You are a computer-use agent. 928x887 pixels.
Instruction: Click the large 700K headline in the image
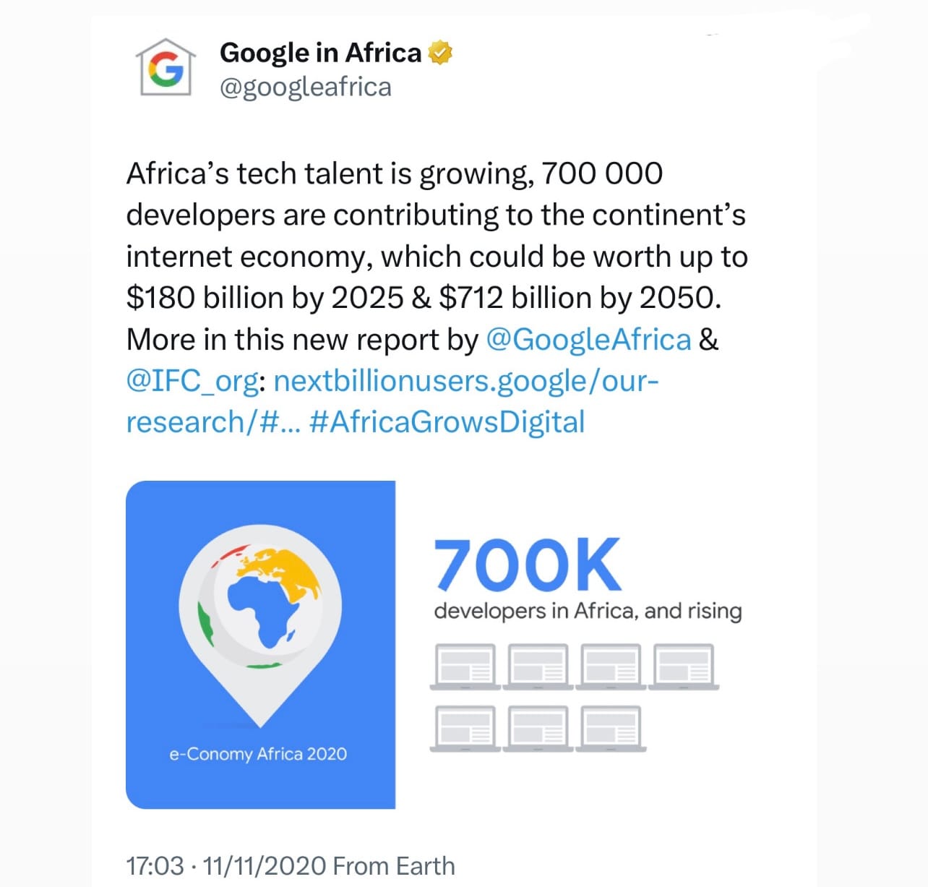[x=527, y=565]
